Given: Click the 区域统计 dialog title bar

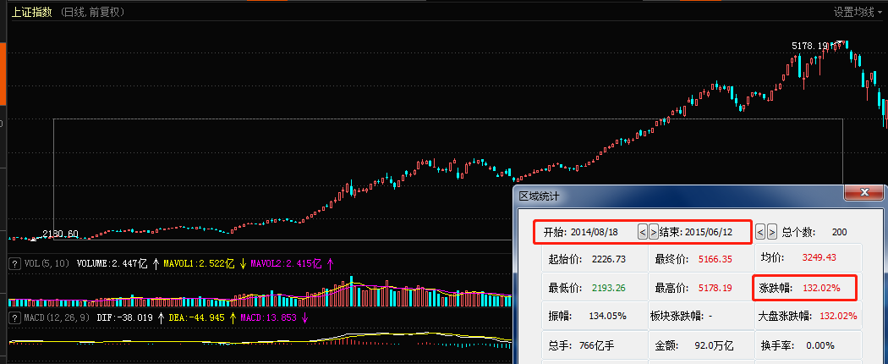Looking at the screenshot, I should tap(677, 196).
